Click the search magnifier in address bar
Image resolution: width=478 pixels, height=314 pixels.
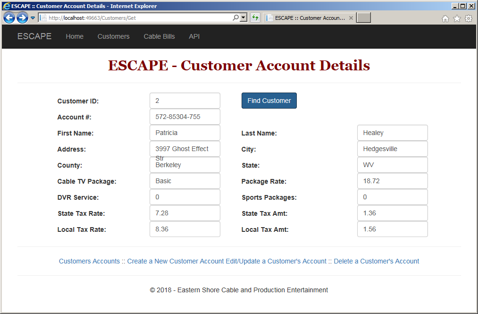click(235, 17)
